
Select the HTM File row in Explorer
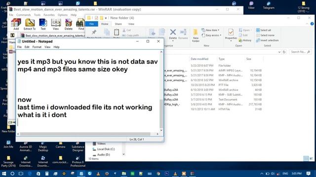tap(213, 109)
